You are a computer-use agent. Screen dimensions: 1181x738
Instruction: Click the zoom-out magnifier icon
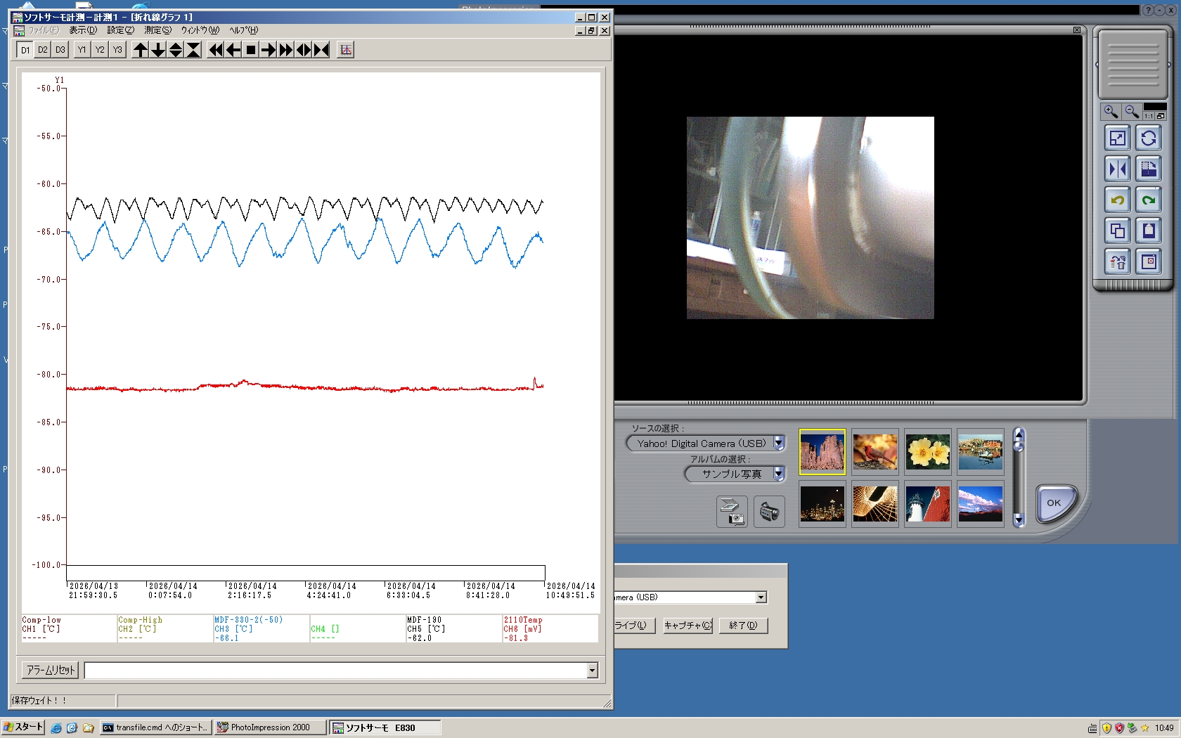pos(1131,112)
